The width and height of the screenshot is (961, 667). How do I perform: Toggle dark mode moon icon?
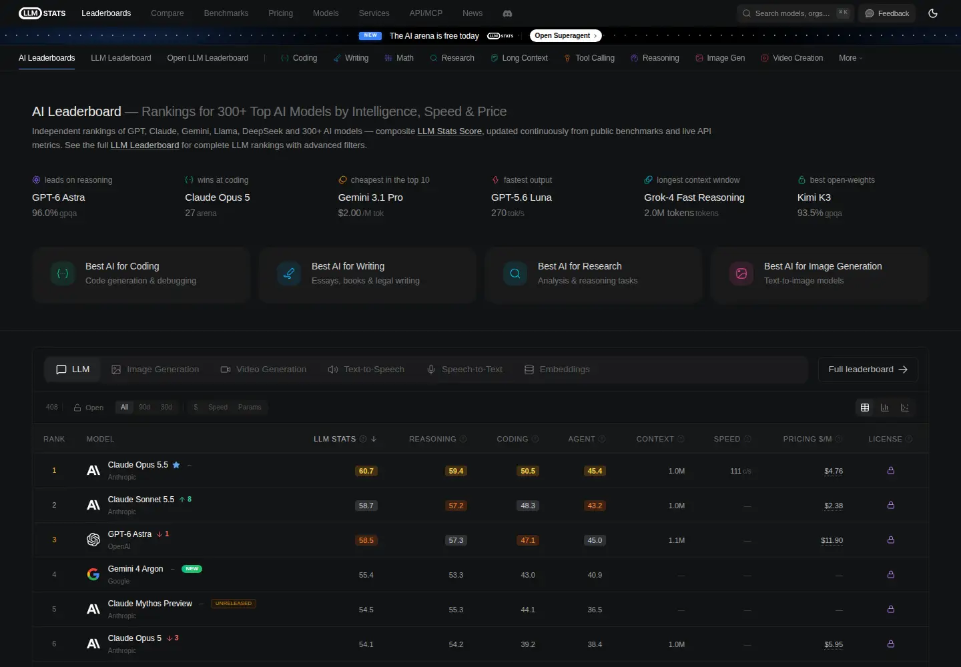click(x=933, y=13)
